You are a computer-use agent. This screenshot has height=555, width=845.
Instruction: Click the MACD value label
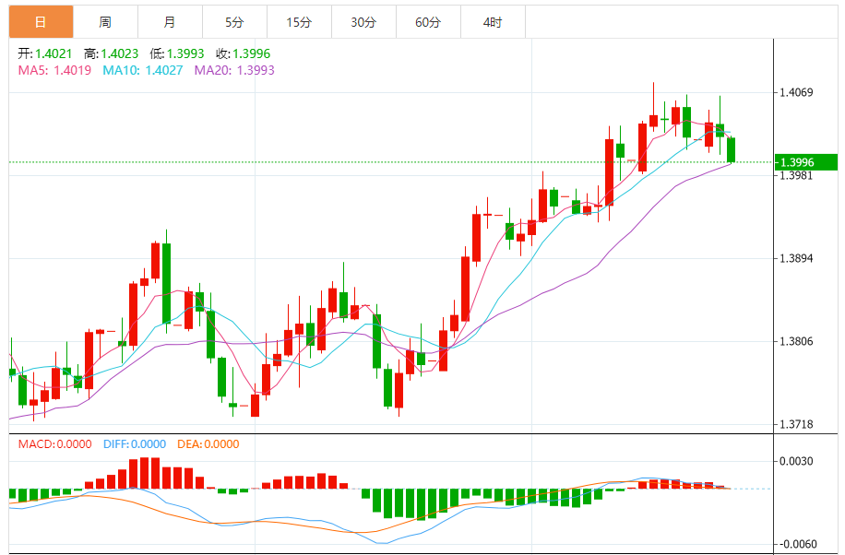pyautogui.click(x=54, y=443)
